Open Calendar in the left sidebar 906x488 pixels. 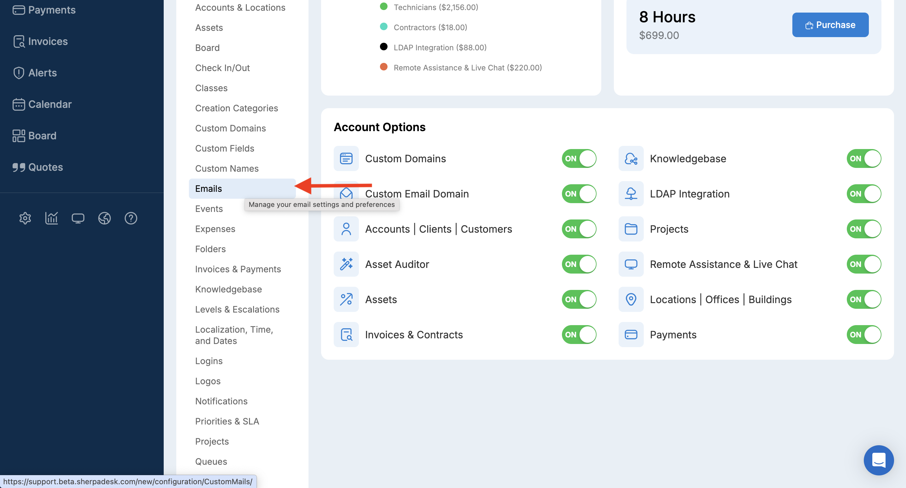[50, 104]
